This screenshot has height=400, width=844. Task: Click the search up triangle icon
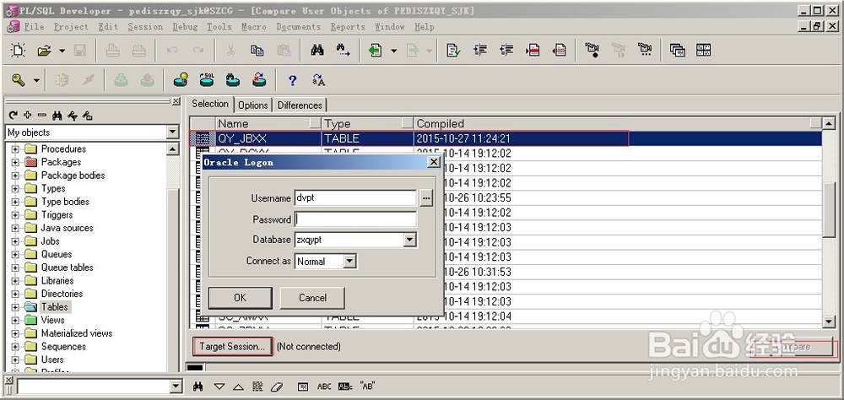coord(239,386)
